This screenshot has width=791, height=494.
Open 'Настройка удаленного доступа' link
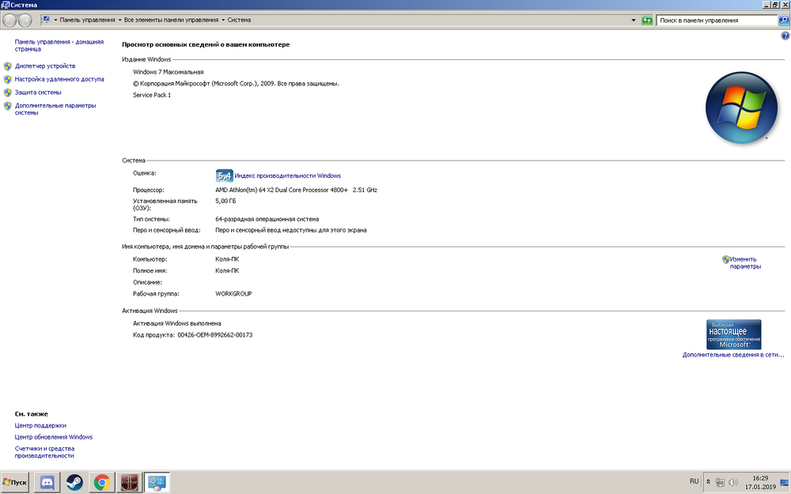(59, 79)
